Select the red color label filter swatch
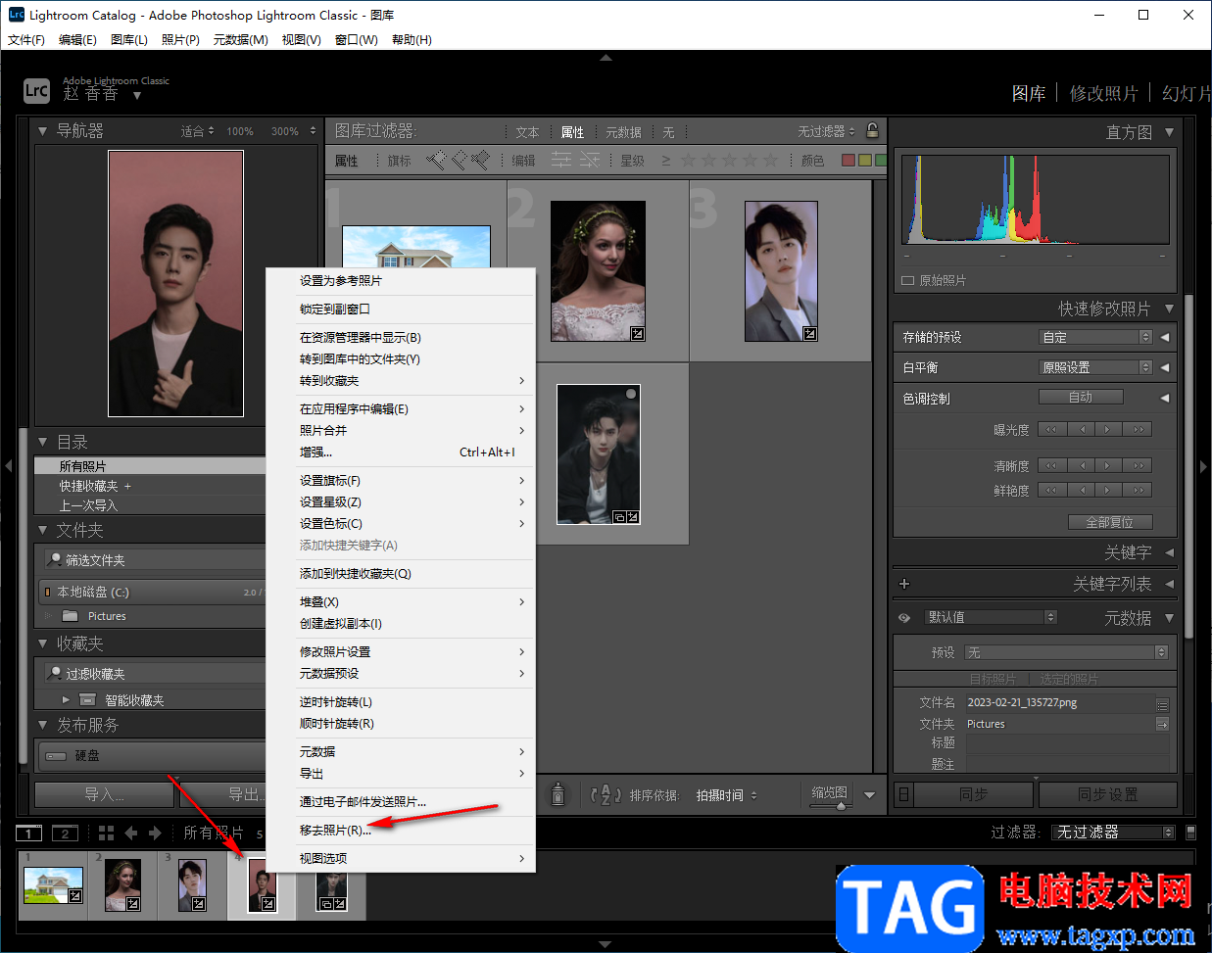Viewport: 1212px width, 953px height. [848, 160]
